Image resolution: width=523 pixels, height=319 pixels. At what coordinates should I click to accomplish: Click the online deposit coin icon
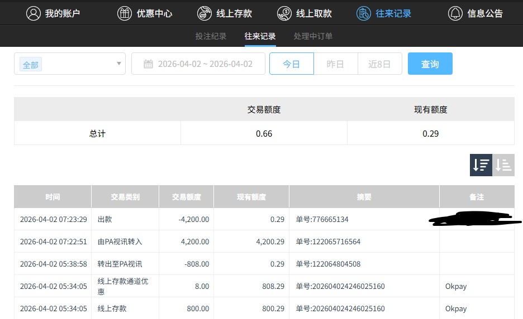pyautogui.click(x=205, y=13)
